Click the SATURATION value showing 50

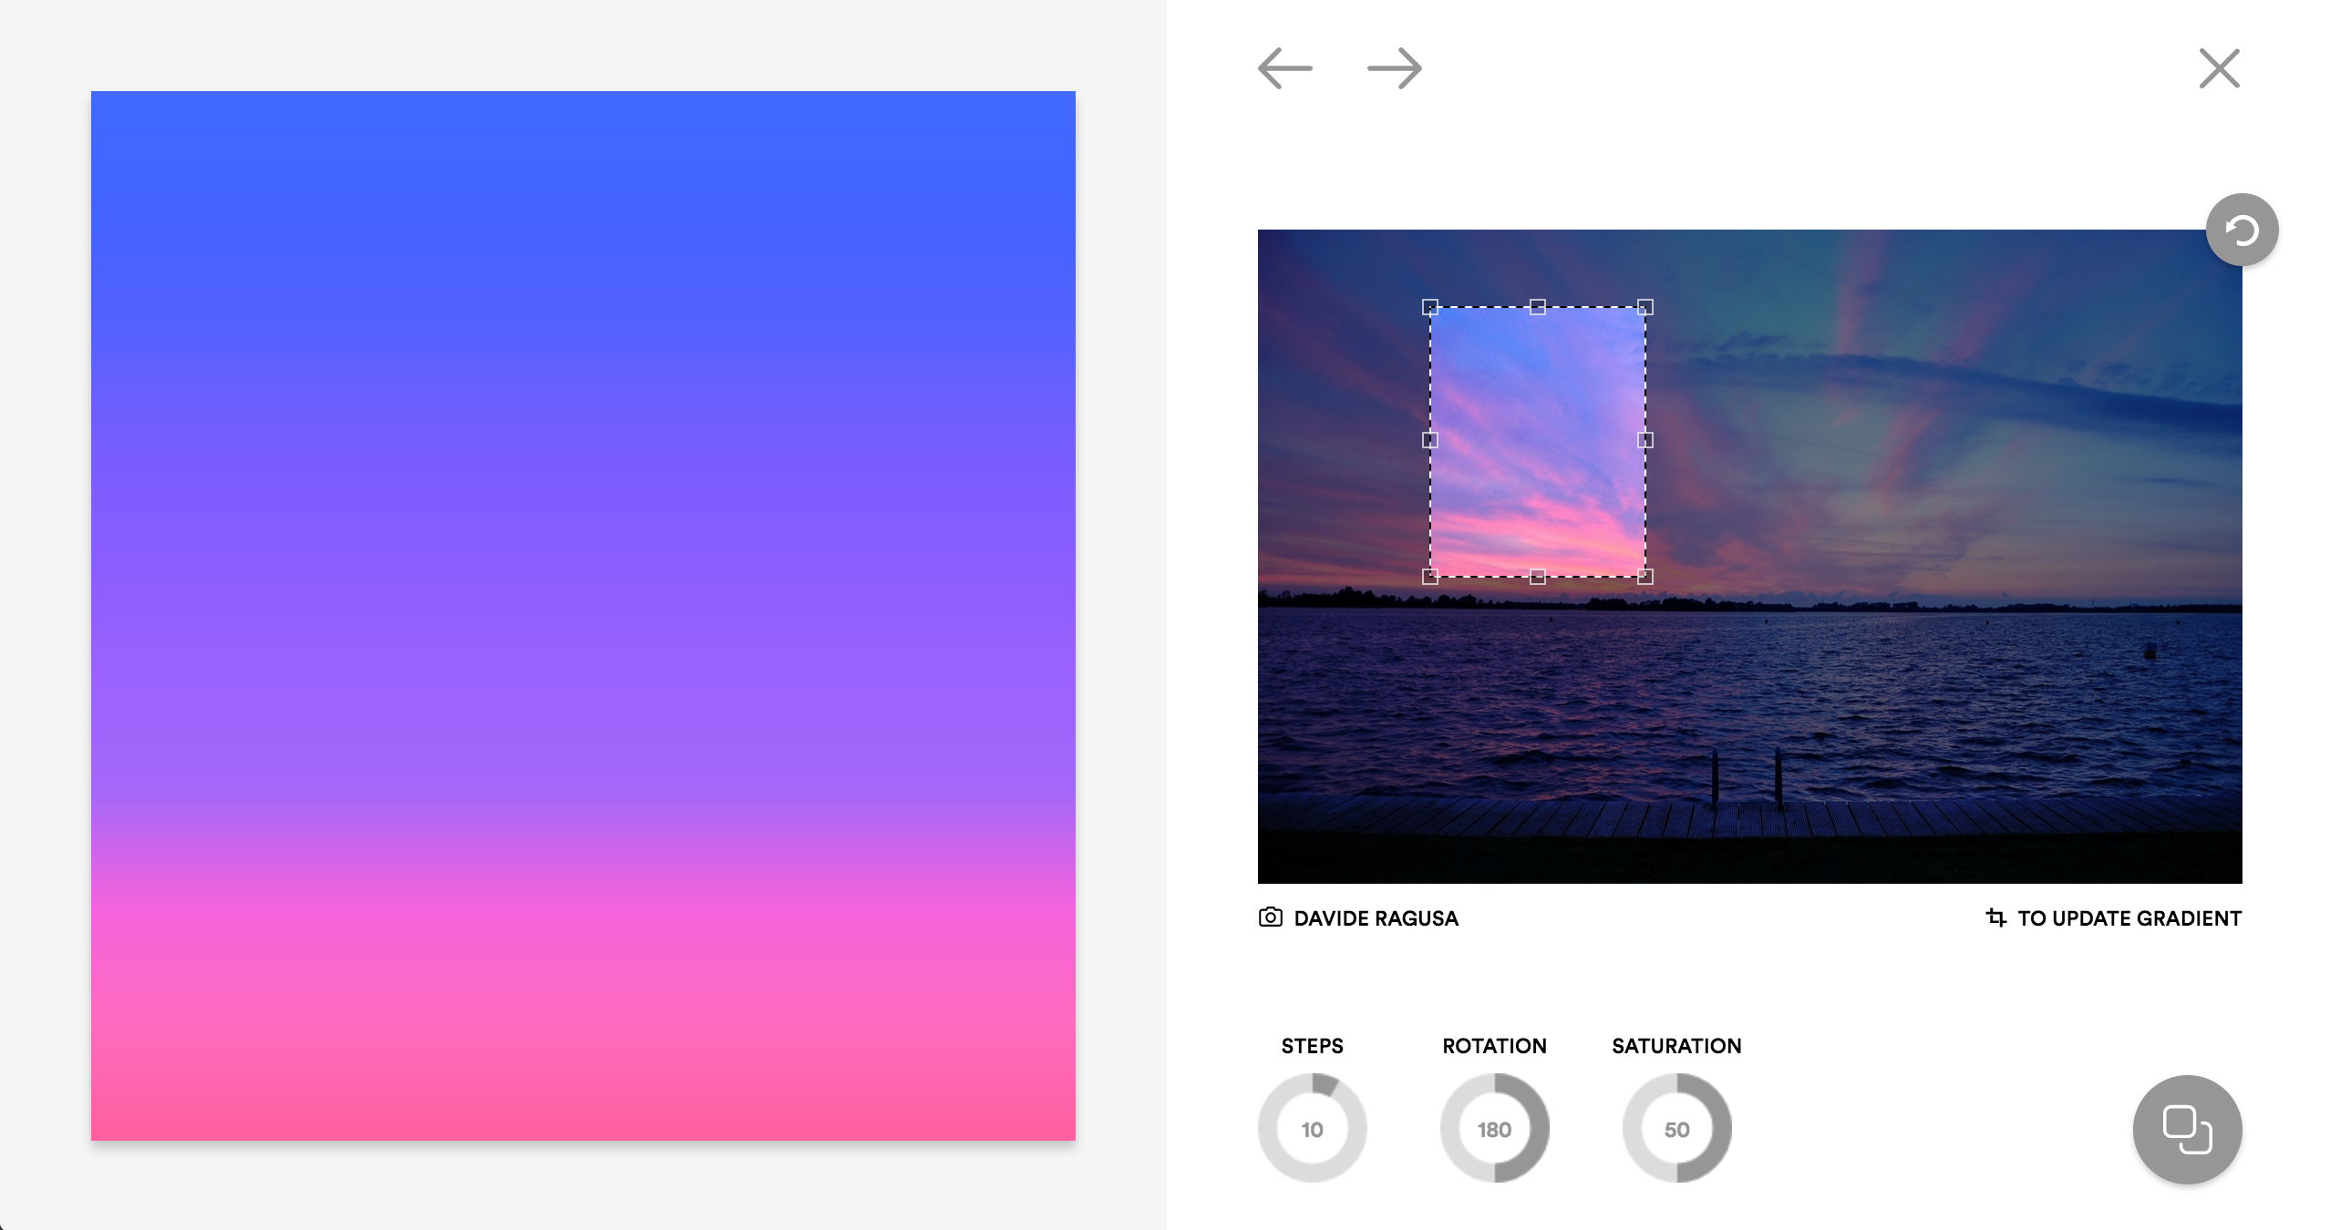click(x=1677, y=1128)
